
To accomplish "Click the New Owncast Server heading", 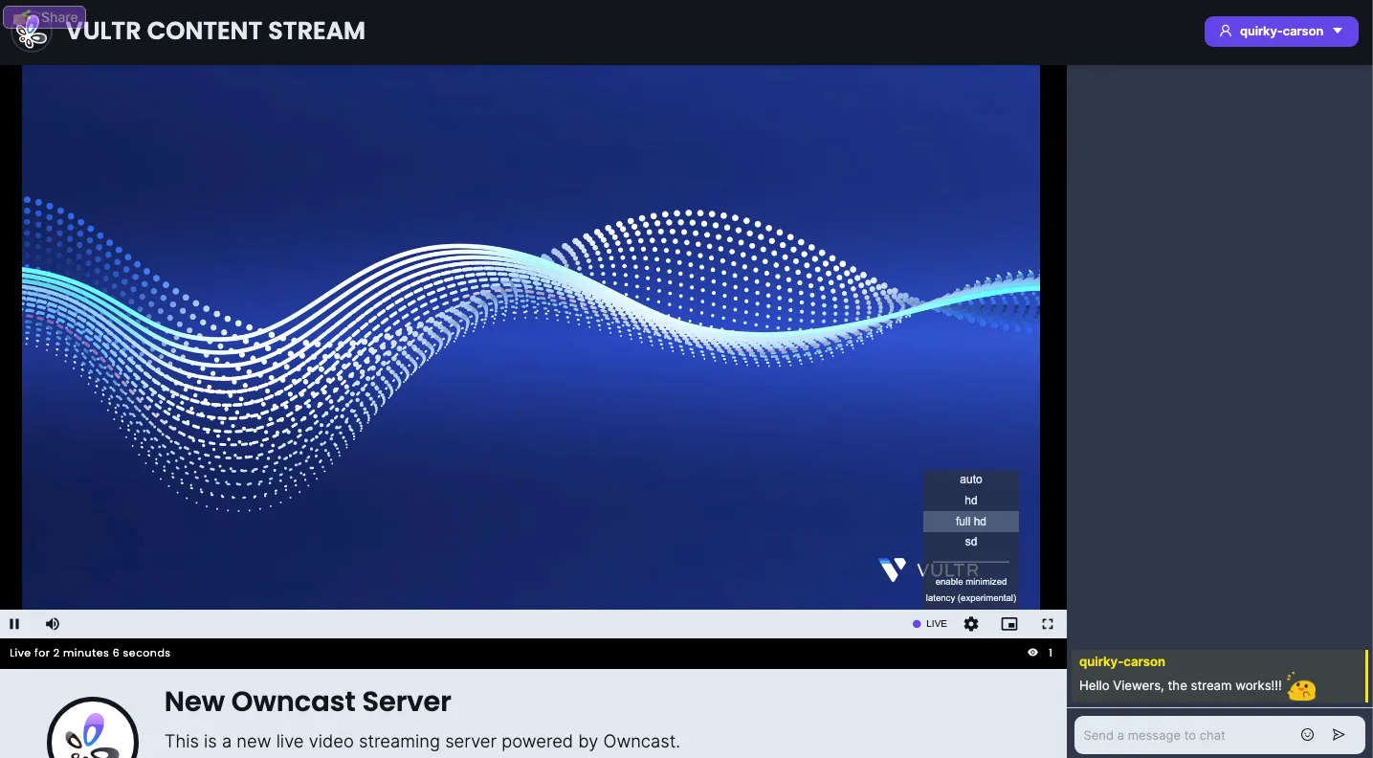I will point(308,702).
